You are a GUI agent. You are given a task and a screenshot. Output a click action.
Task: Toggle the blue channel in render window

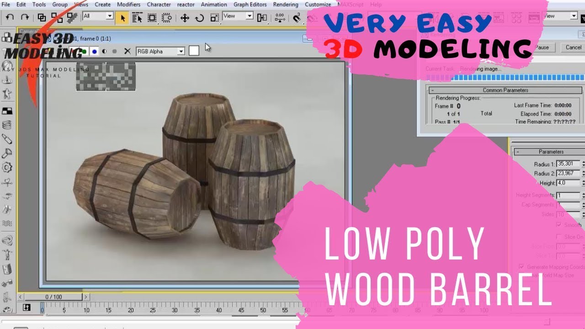pos(95,51)
